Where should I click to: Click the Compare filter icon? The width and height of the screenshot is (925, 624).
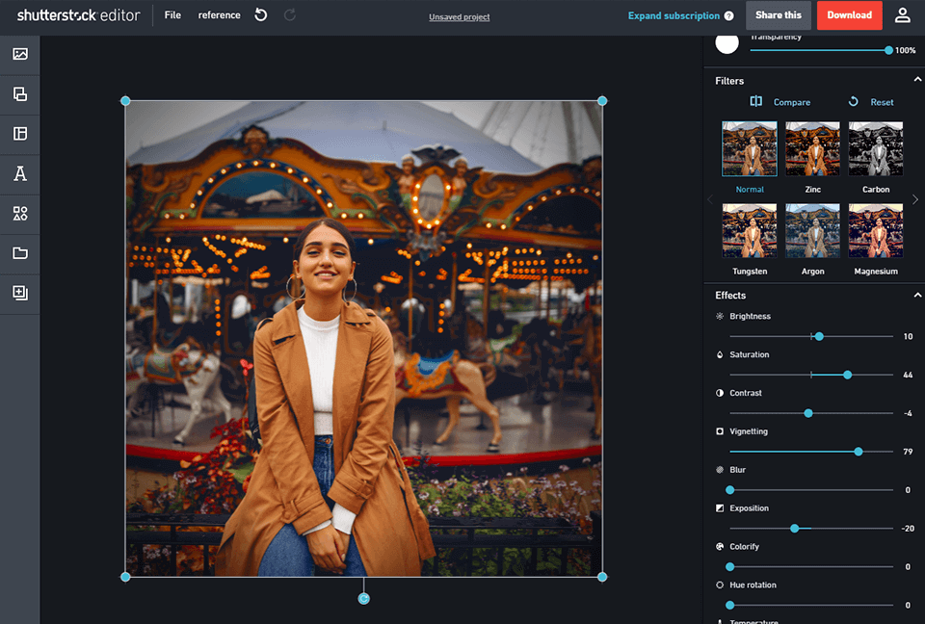click(756, 102)
